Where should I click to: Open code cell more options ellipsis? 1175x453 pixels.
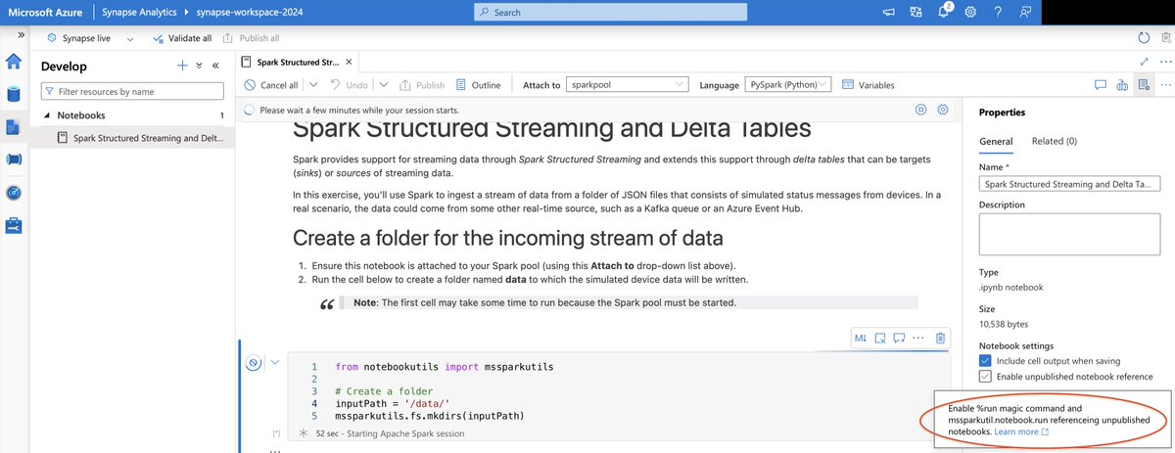pyautogui.click(x=918, y=338)
